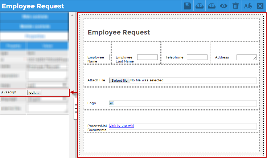Screen dimensions: 267x158
Task: Select the empty bottom row of form
Action: 171,142
